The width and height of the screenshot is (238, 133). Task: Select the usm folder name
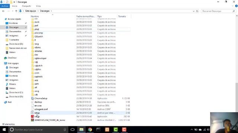click(36, 84)
